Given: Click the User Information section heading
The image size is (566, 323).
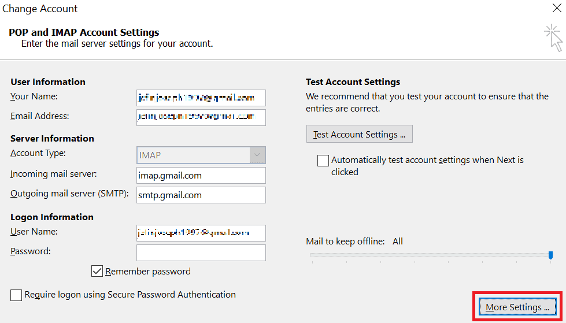Looking at the screenshot, I should pos(48,82).
